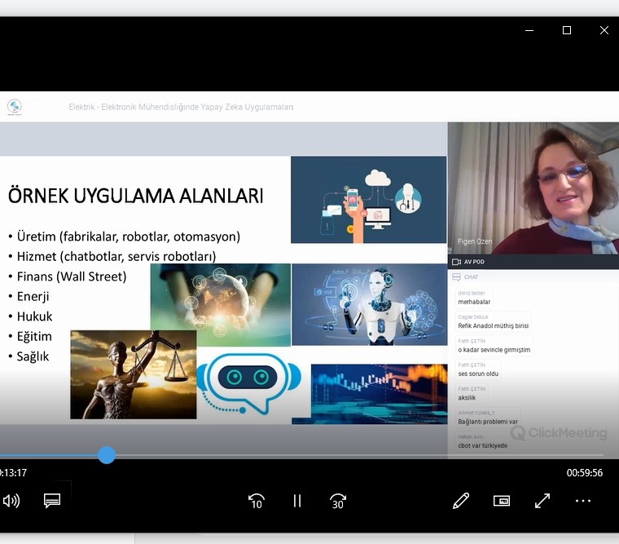Skip back 10 seconds

(257, 501)
